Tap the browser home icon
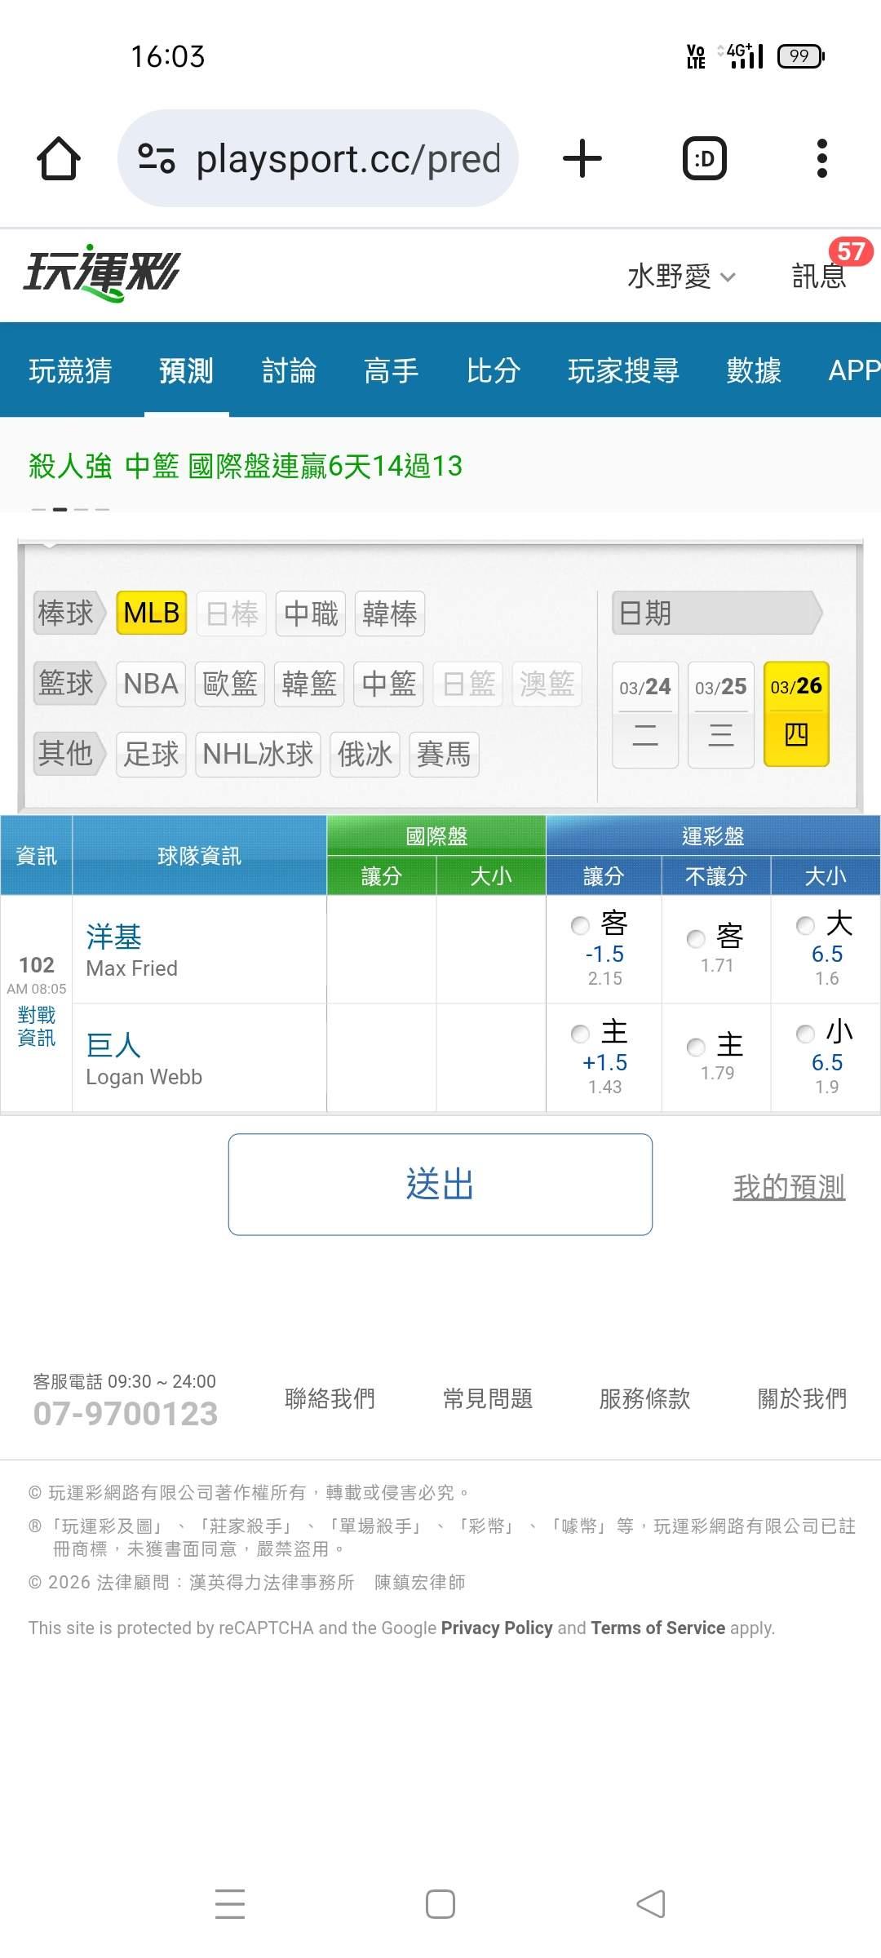Viewport: 881px width, 1958px height. click(59, 158)
